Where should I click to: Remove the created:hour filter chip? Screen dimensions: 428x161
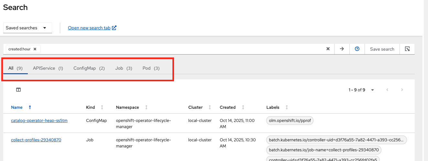coord(35,49)
